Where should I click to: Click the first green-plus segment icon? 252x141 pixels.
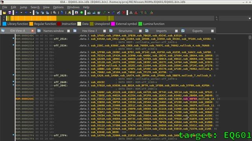pos(89,13)
